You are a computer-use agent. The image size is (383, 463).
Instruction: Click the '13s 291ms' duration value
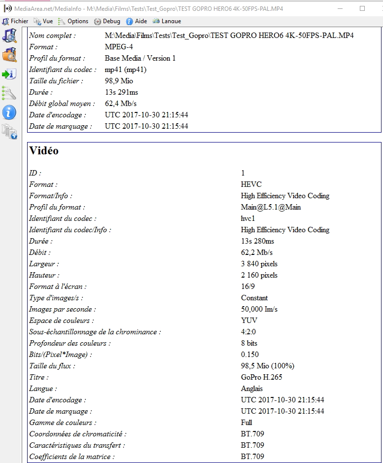point(121,92)
